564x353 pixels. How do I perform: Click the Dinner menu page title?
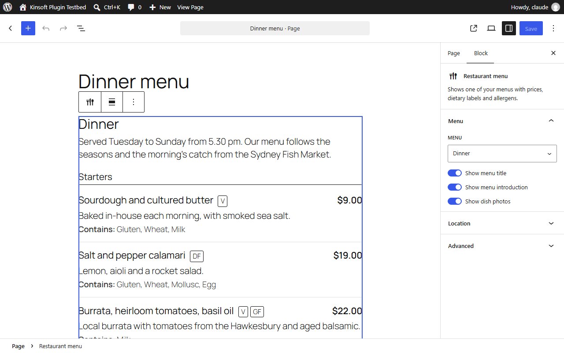(134, 82)
